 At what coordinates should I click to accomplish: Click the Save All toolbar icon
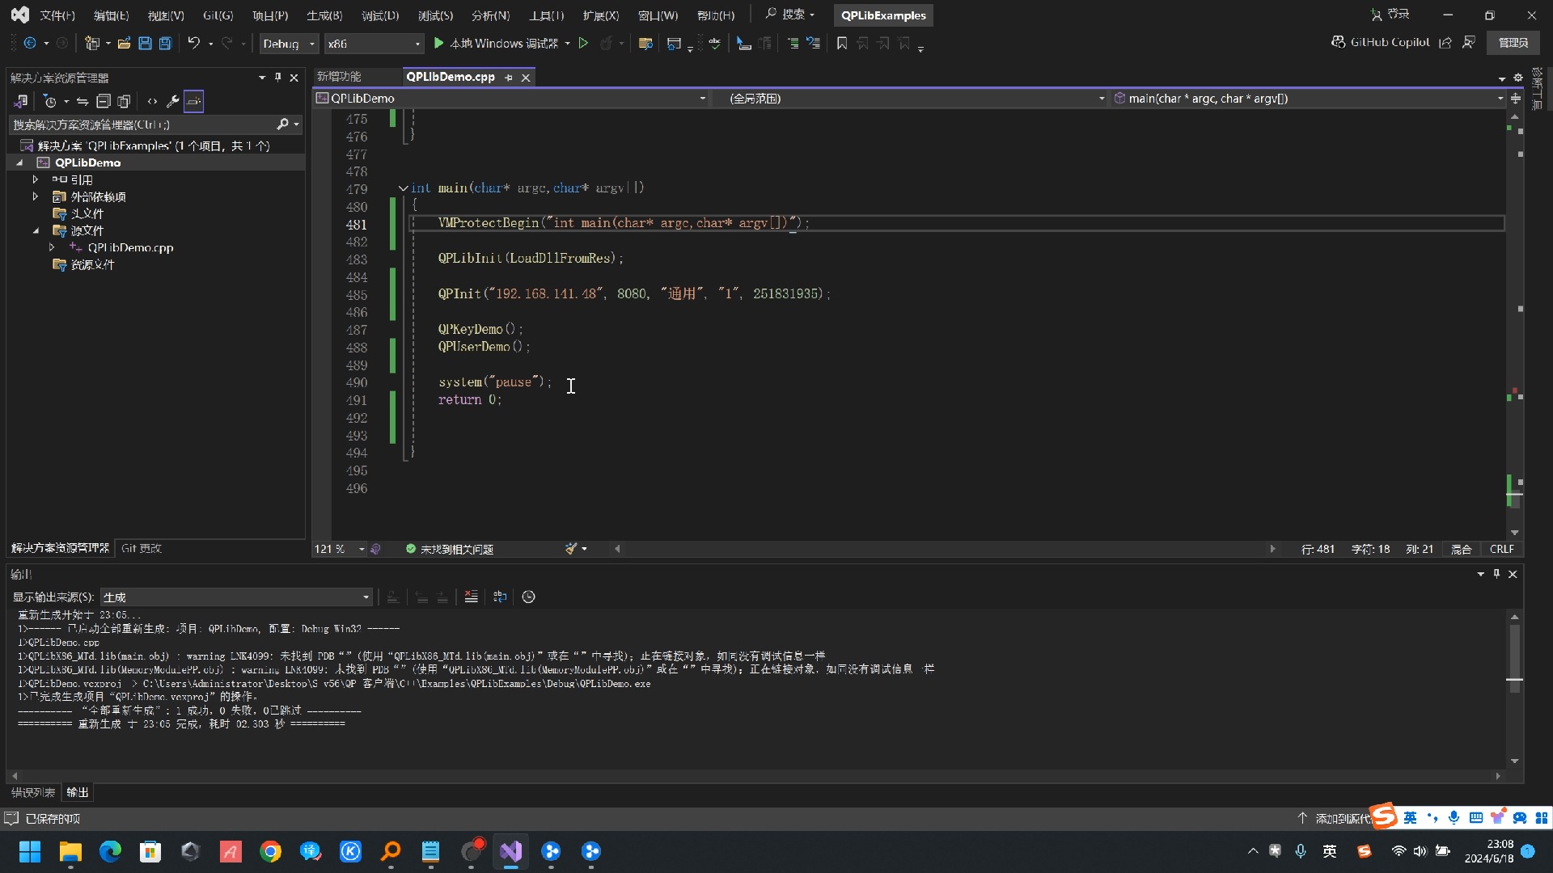pyautogui.click(x=165, y=44)
